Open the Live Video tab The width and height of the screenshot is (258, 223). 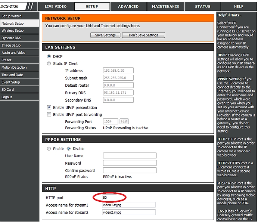56,6
